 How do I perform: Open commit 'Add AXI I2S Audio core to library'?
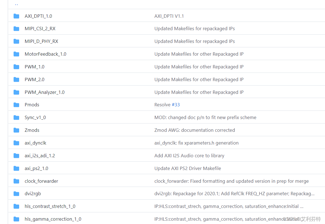pyautogui.click(x=189, y=156)
